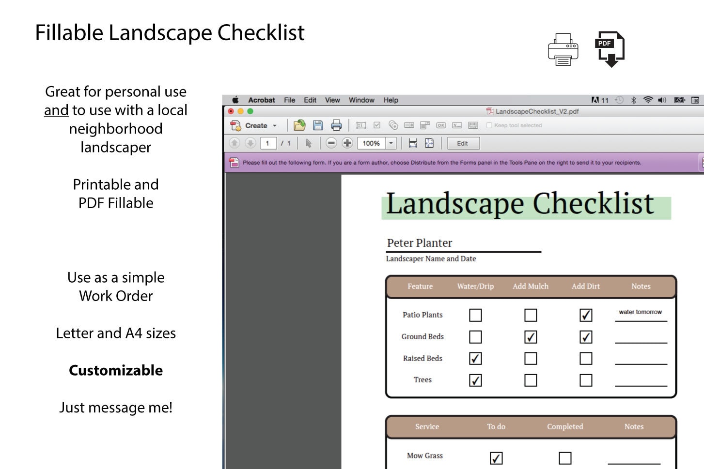Image resolution: width=704 pixels, height=469 pixels.
Task: Click the Edit button
Action: [463, 143]
